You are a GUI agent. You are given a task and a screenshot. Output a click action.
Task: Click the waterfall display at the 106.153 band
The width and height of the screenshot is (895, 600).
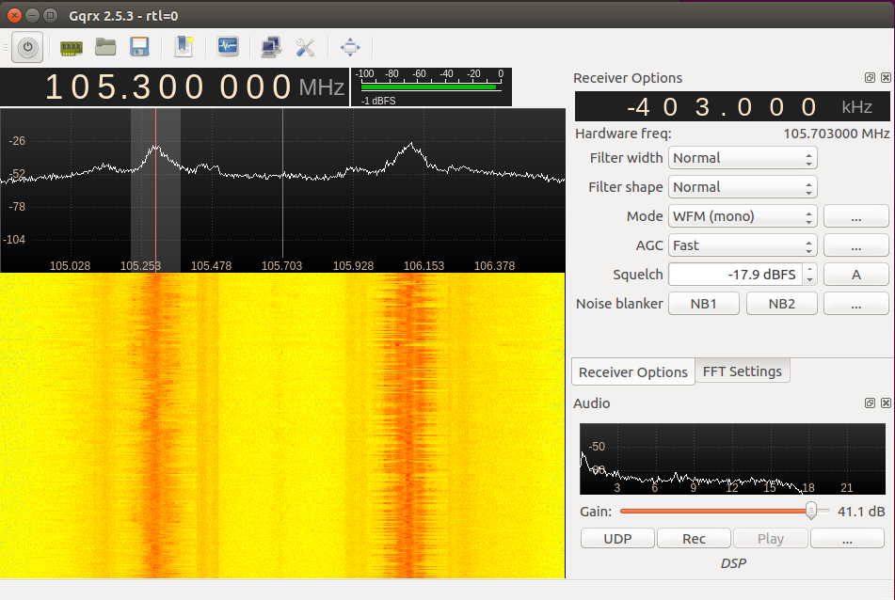click(x=410, y=425)
